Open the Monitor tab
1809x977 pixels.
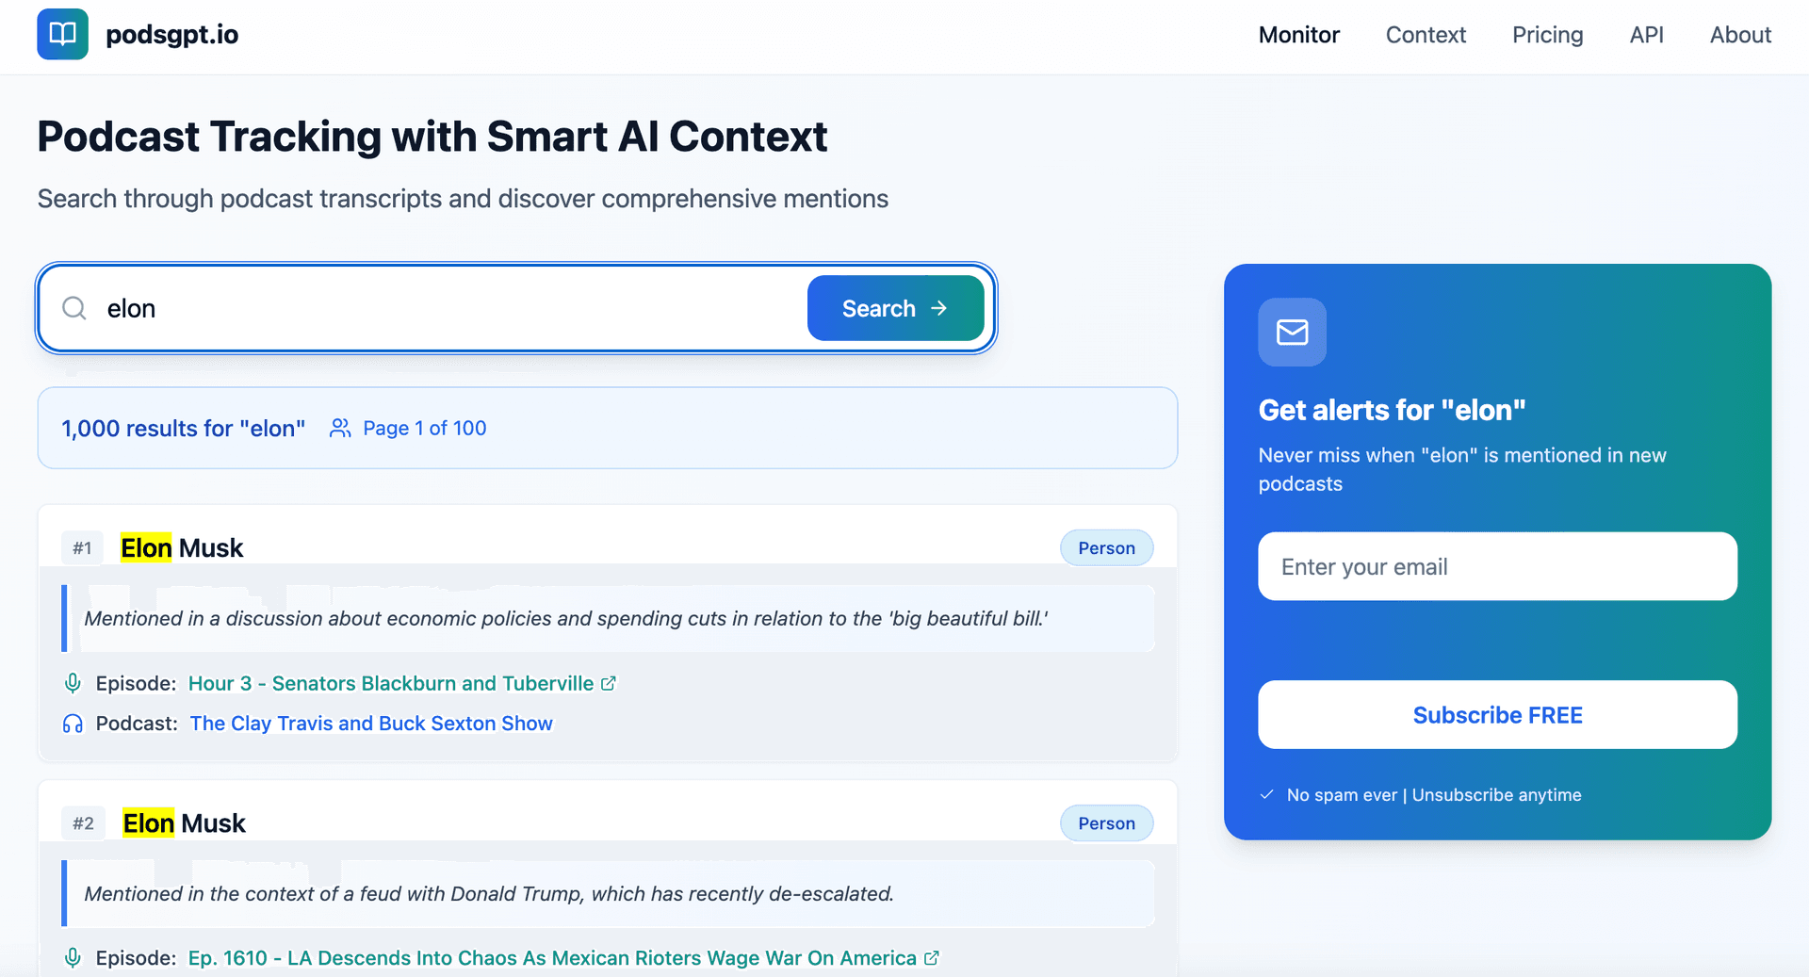coord(1298,35)
